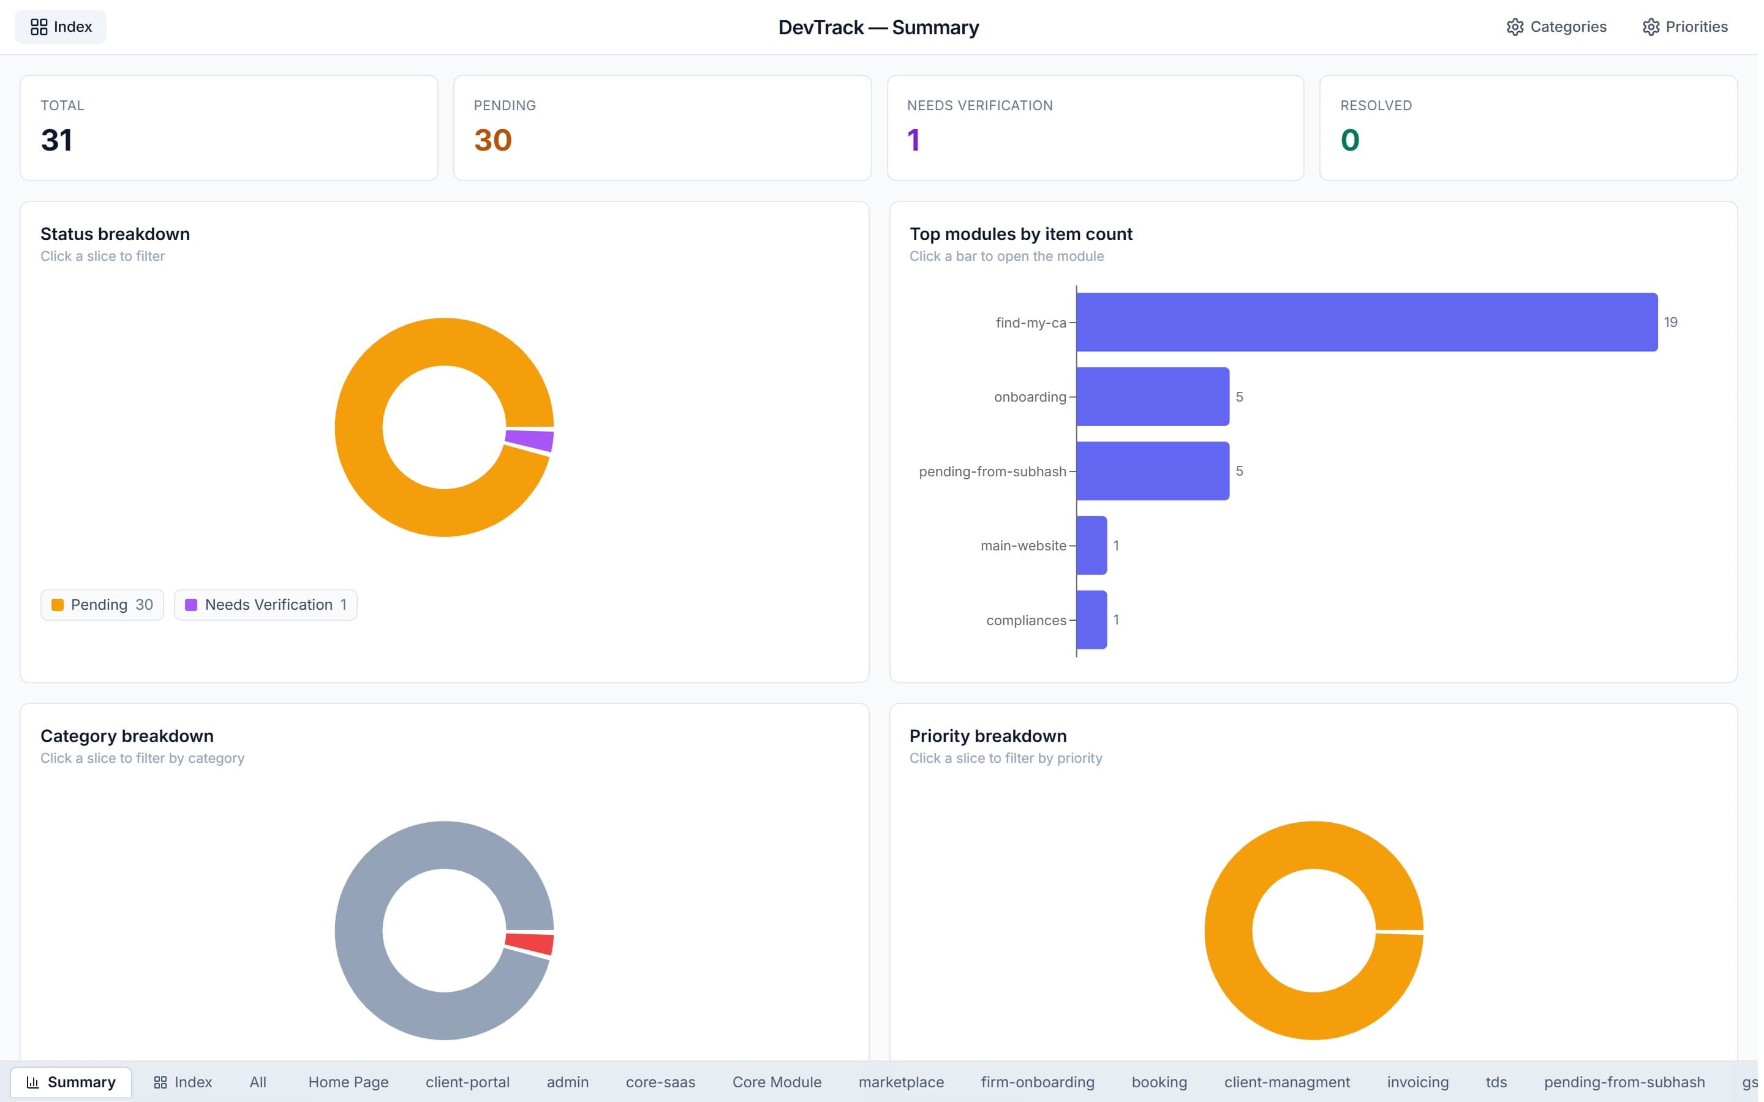This screenshot has height=1102, width=1764.
Task: Click the orange Pending legend swatch
Action: [58, 606]
